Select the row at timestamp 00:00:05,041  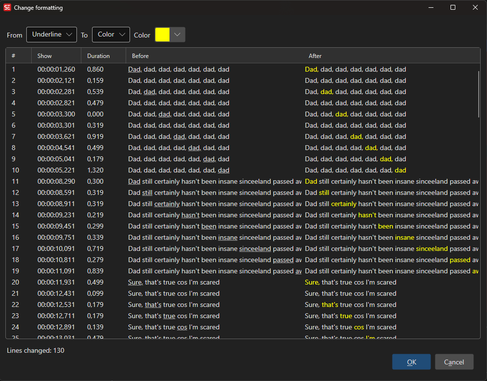146,159
